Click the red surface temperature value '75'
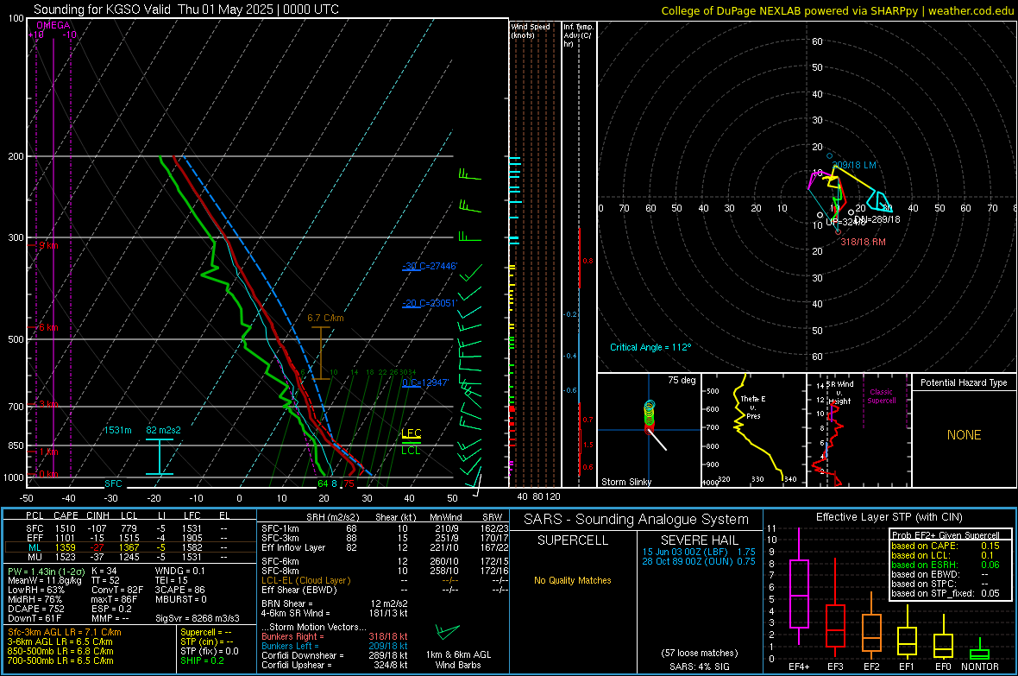 tap(349, 483)
